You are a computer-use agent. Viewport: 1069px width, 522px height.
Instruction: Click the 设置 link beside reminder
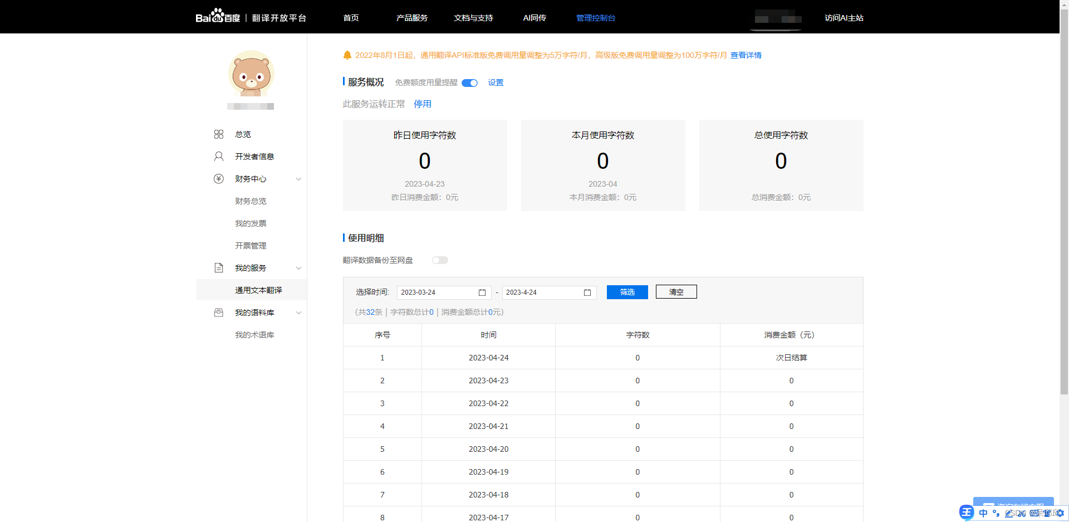point(496,82)
